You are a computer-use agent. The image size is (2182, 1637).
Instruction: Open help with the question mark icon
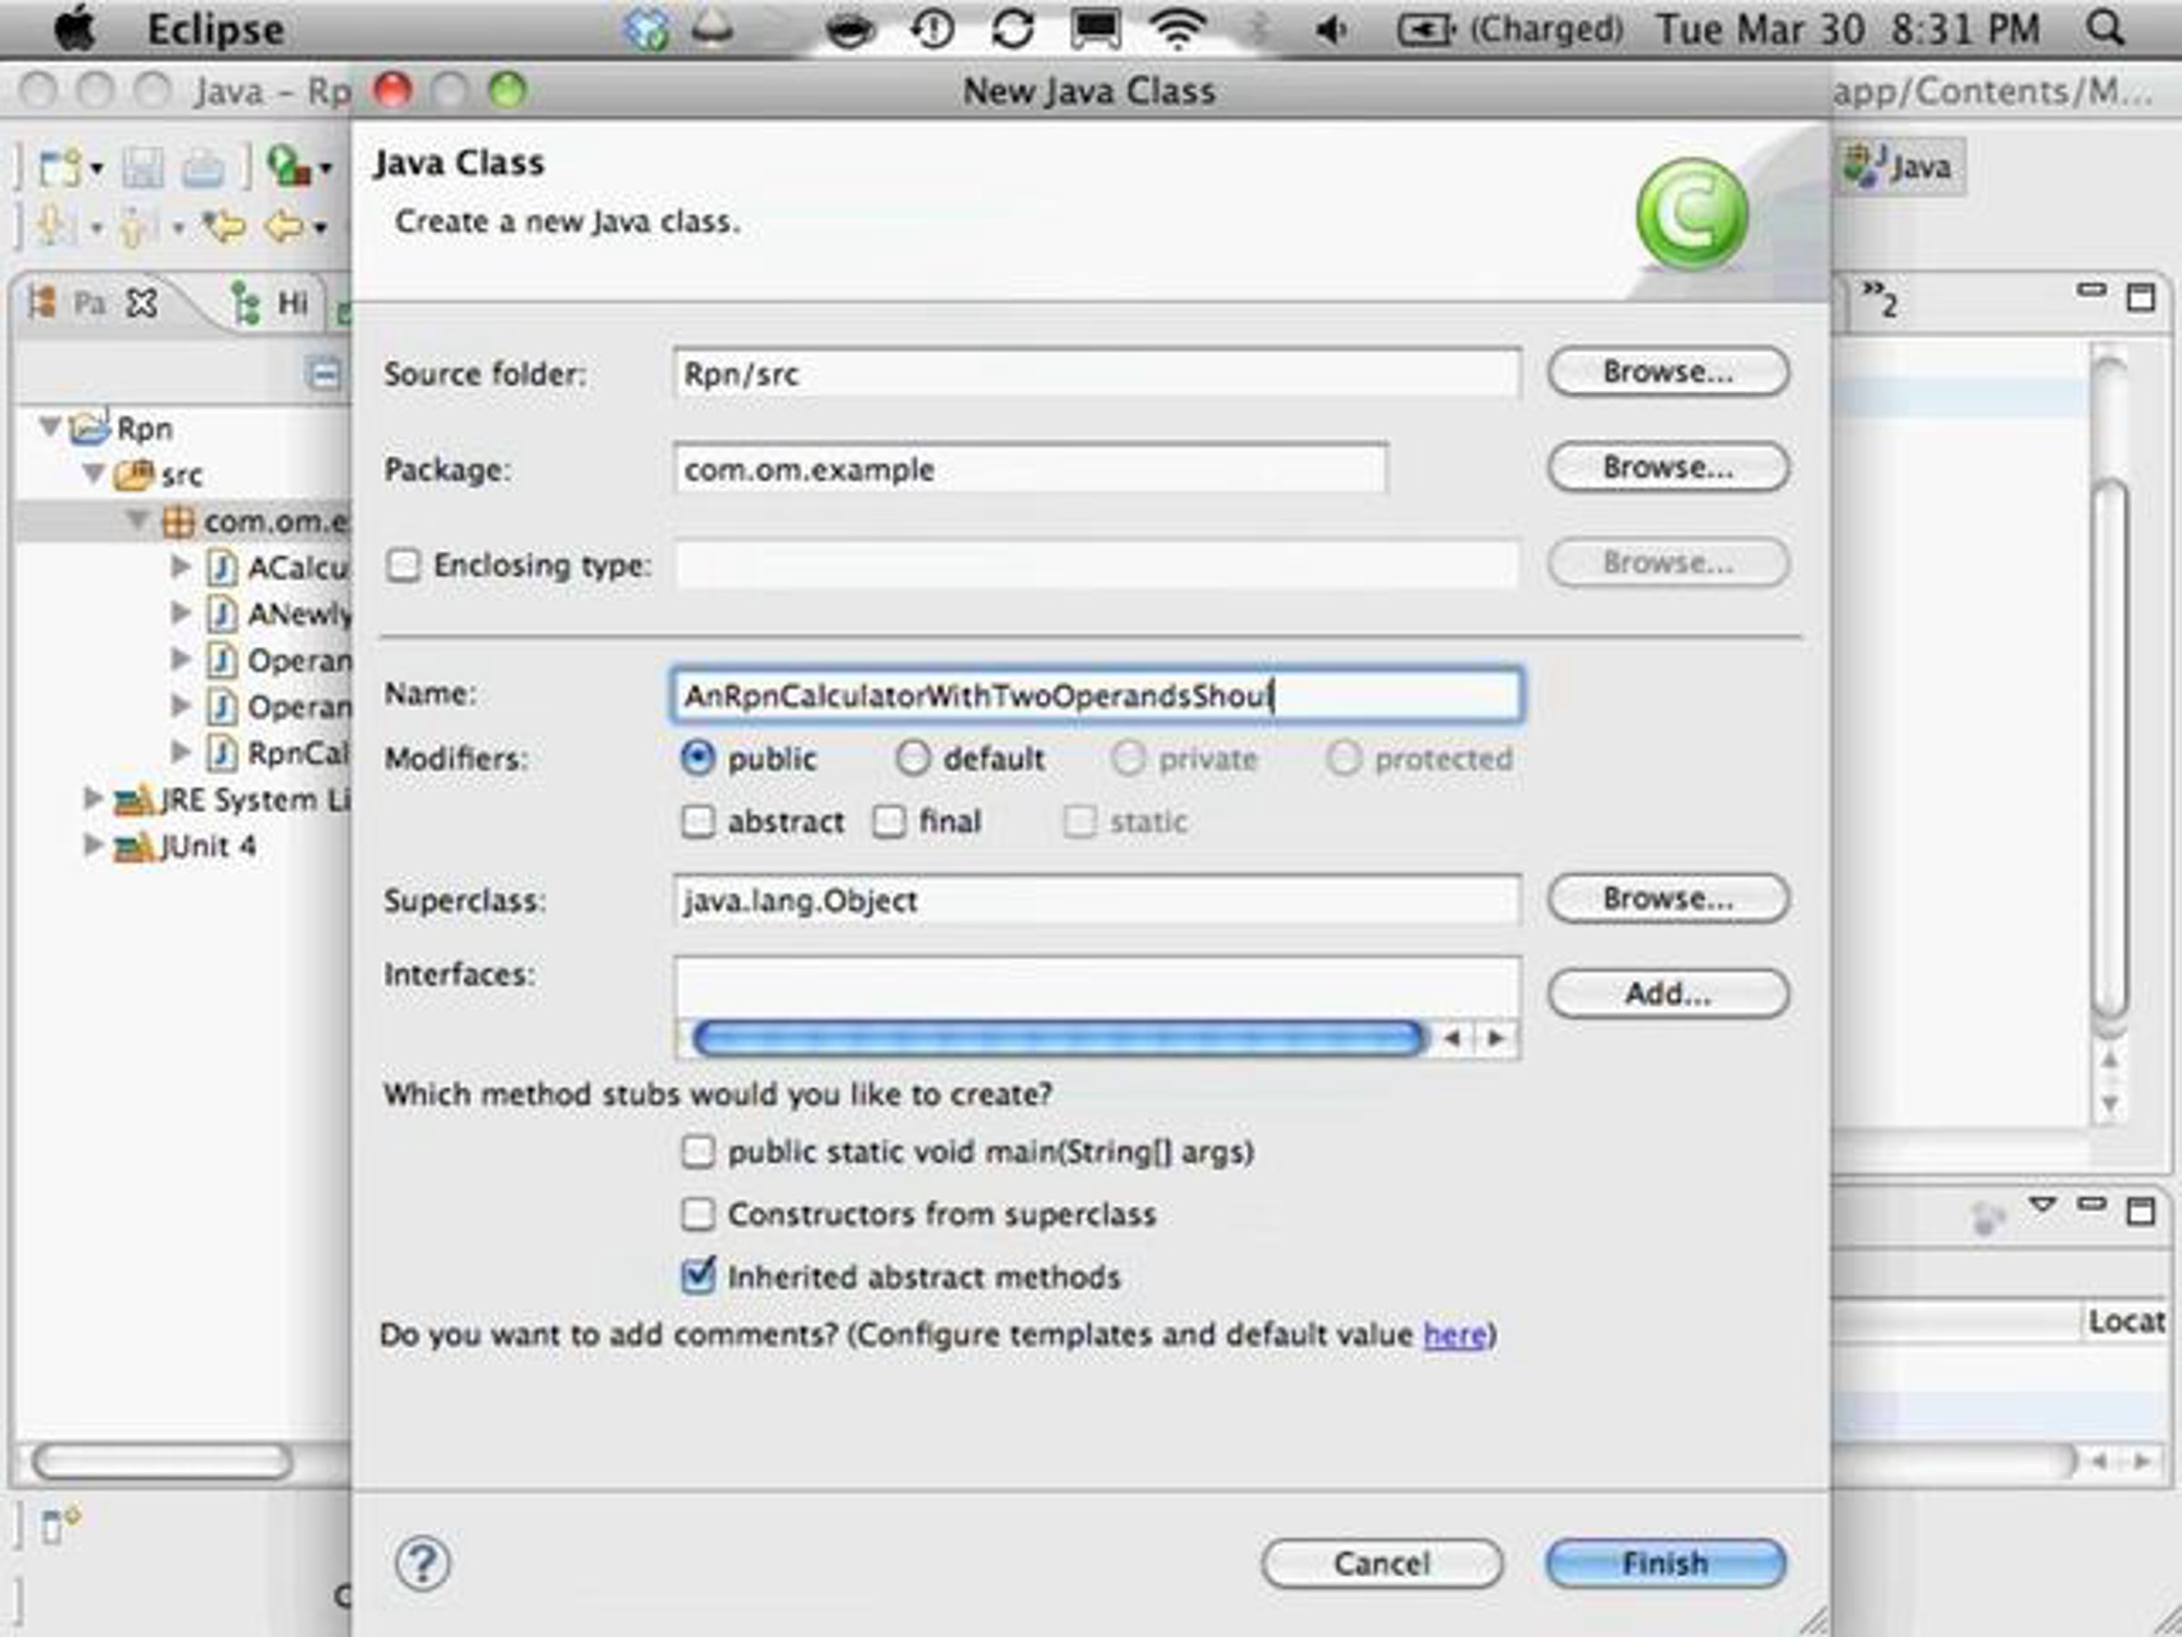coord(422,1563)
